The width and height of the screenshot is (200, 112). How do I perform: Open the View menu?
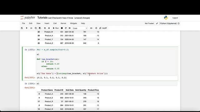(38, 23)
